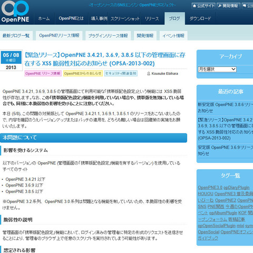Click opAlbumPlugin tag
253x253 pixels.
(x=223, y=213)
